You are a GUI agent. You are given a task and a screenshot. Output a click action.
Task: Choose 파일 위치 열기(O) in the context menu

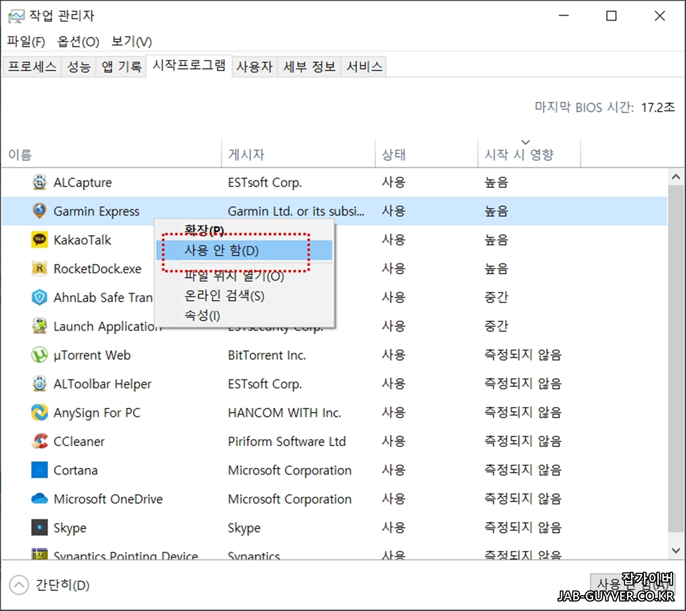point(244,275)
